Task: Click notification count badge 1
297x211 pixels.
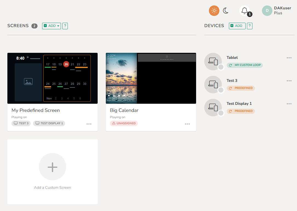Action: click(x=250, y=14)
